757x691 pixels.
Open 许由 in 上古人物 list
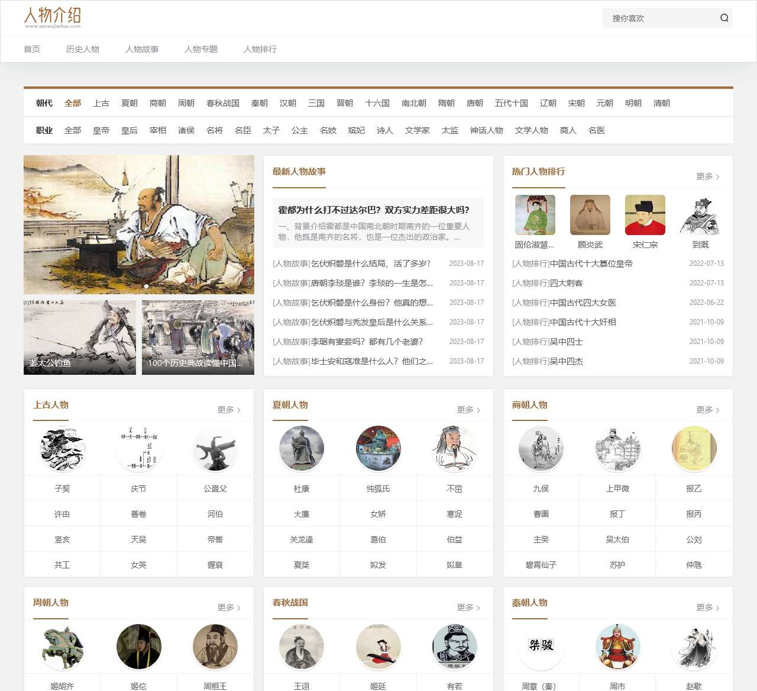tap(62, 514)
